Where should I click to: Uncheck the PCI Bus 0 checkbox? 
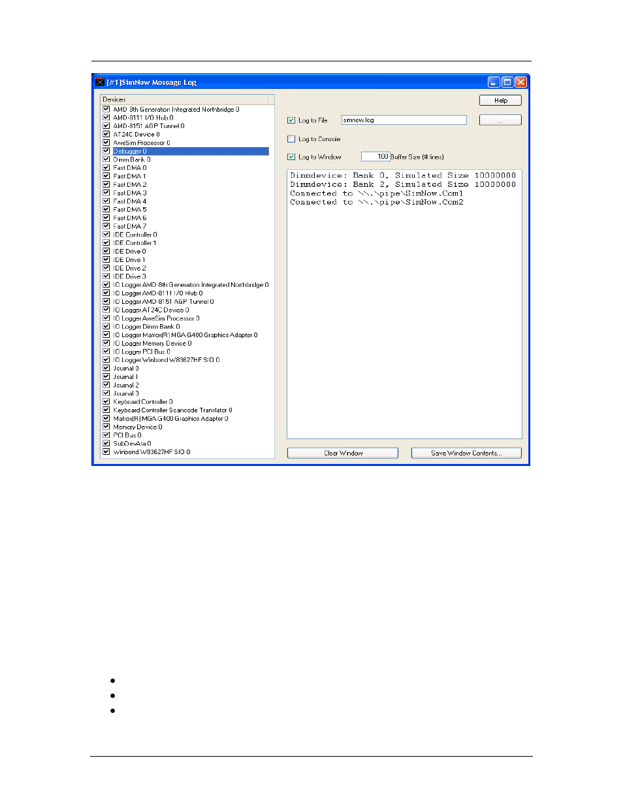[106, 435]
